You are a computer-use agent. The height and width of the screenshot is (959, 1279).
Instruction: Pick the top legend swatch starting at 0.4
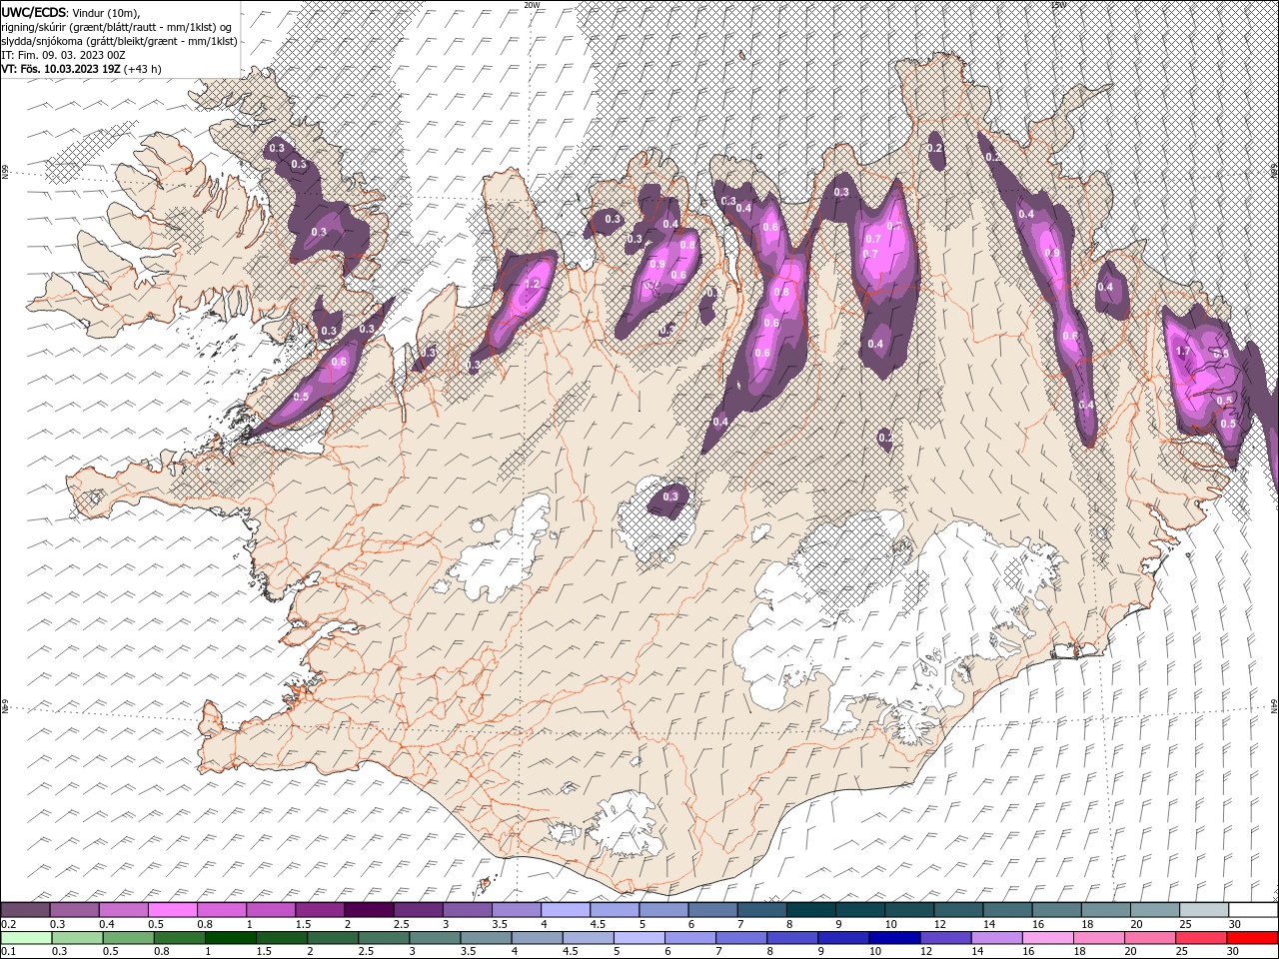click(124, 910)
